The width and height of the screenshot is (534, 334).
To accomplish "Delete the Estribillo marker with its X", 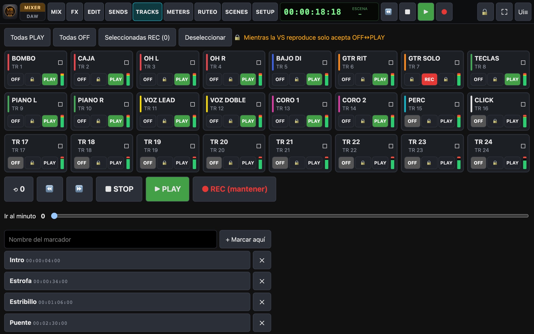I will (262, 302).
